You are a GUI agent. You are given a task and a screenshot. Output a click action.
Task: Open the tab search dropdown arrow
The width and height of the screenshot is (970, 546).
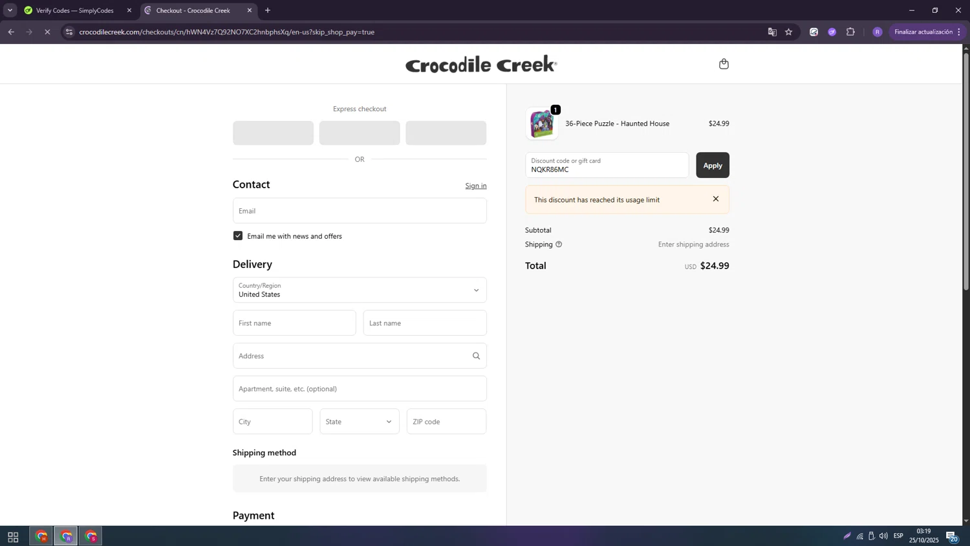click(10, 10)
